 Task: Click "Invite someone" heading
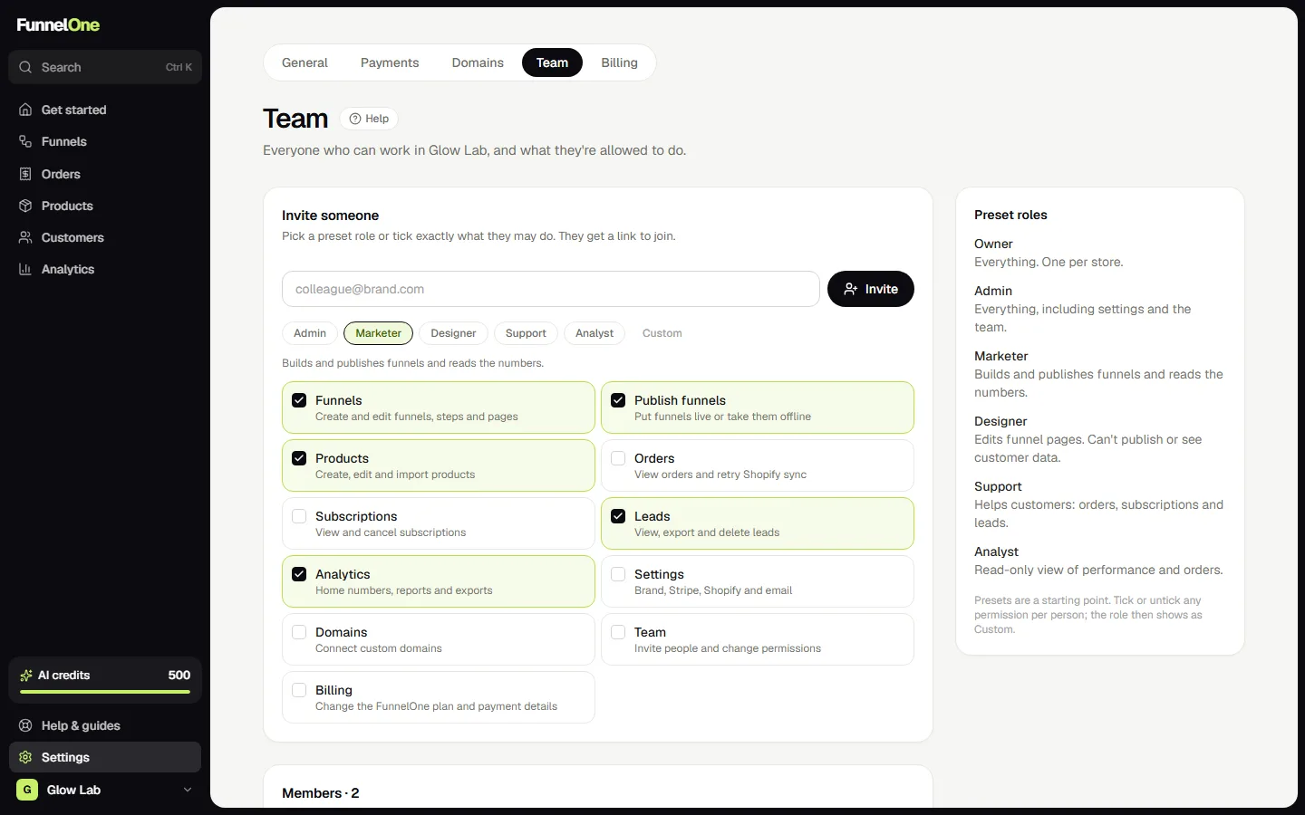[x=331, y=216]
